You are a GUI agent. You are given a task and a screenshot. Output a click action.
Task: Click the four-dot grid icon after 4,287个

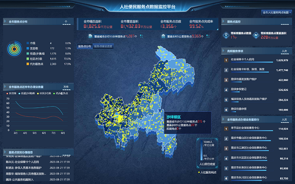(142, 36)
